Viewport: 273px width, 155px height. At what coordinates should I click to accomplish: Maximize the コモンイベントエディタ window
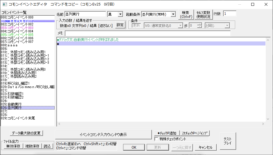pos(253,4)
